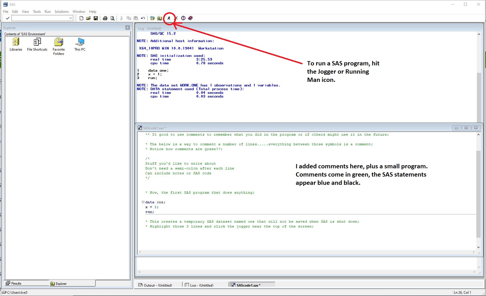Open the Run menu
This screenshot has width=486, height=296.
pos(48,12)
